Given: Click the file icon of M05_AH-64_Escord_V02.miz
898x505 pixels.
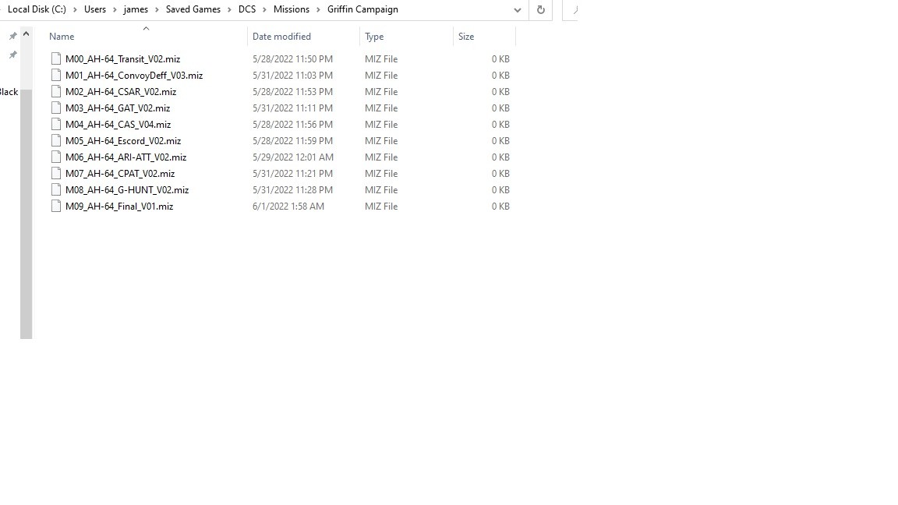Looking at the screenshot, I should tap(55, 140).
